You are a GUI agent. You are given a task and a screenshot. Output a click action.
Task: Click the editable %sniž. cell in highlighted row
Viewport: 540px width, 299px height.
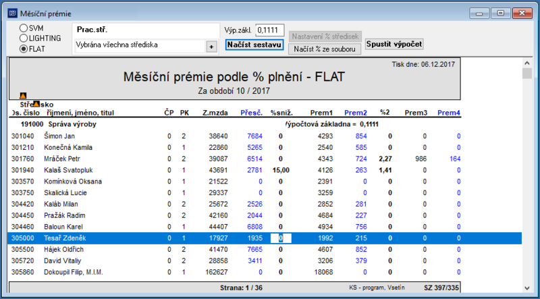tap(281, 238)
